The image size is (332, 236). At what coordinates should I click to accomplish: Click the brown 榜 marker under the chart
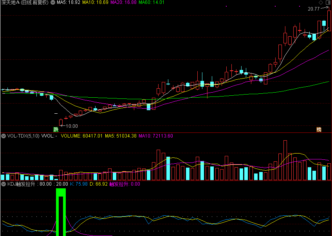coord(319,129)
